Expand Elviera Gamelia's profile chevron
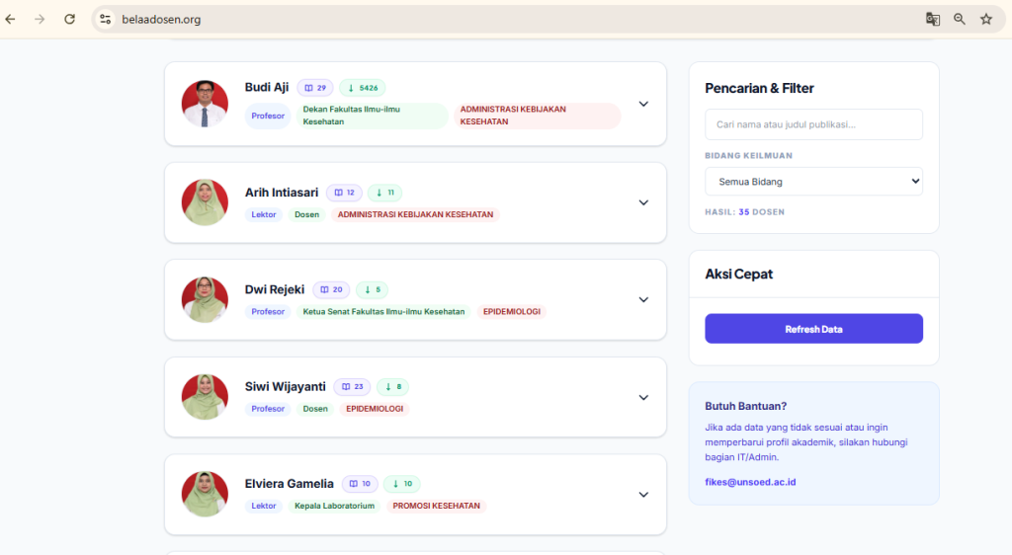 pos(643,495)
